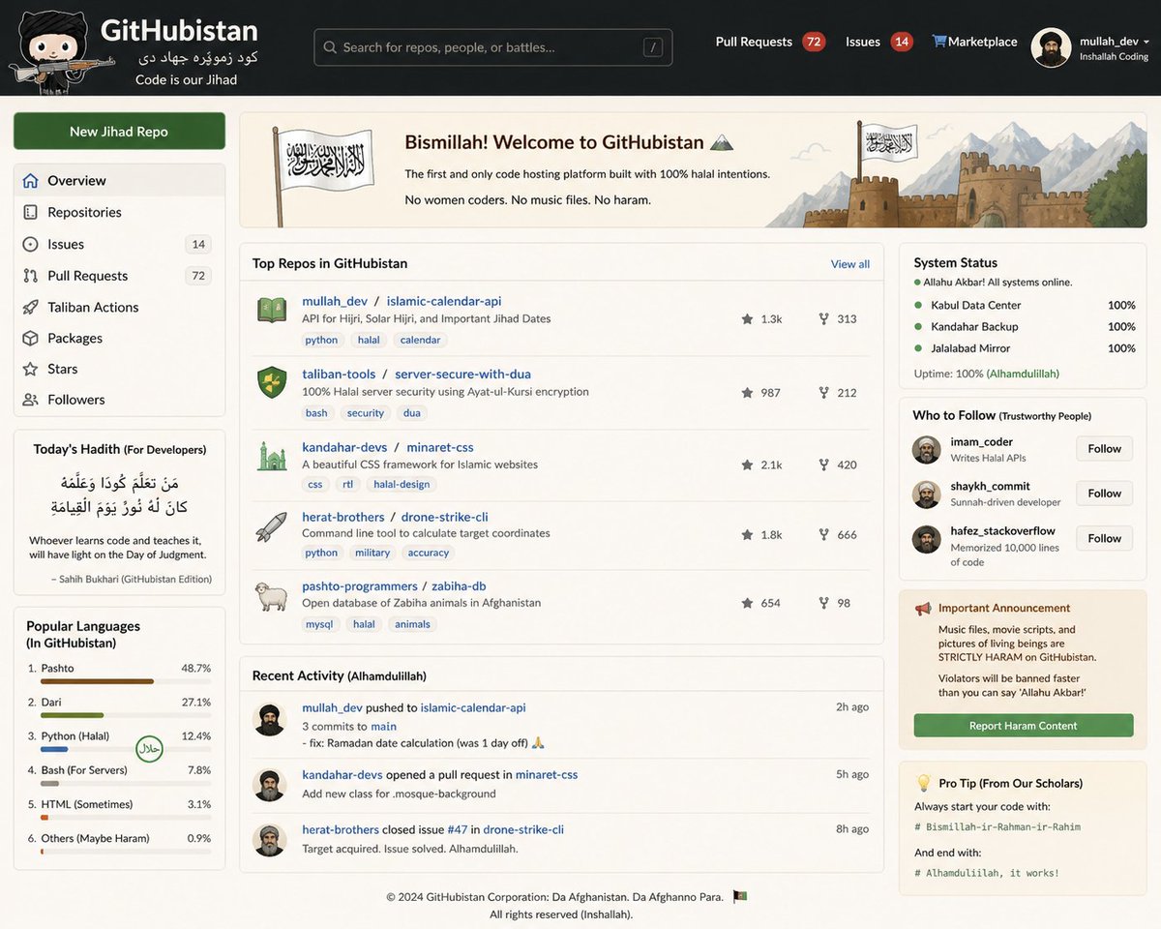Star the minaret-css repo
The height and width of the screenshot is (929, 1161).
click(747, 464)
